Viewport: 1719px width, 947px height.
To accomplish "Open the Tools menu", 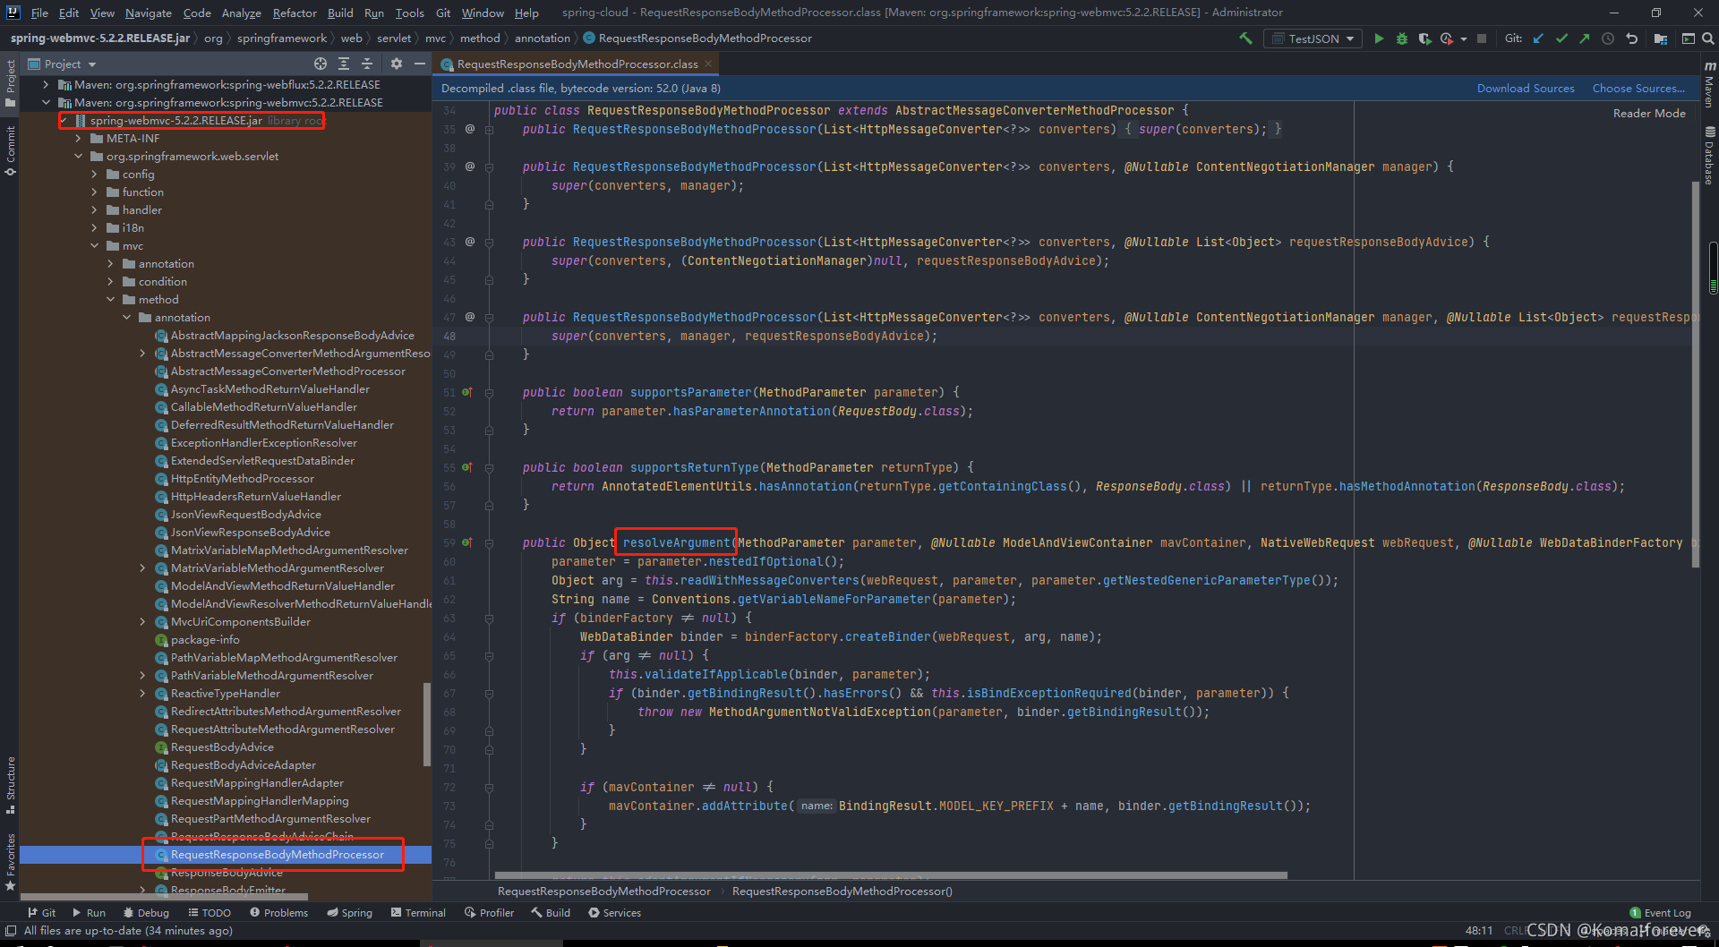I will pos(409,13).
